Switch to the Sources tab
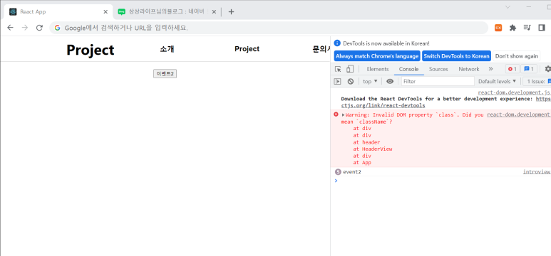Screen dimensions: 551x256 (438, 69)
